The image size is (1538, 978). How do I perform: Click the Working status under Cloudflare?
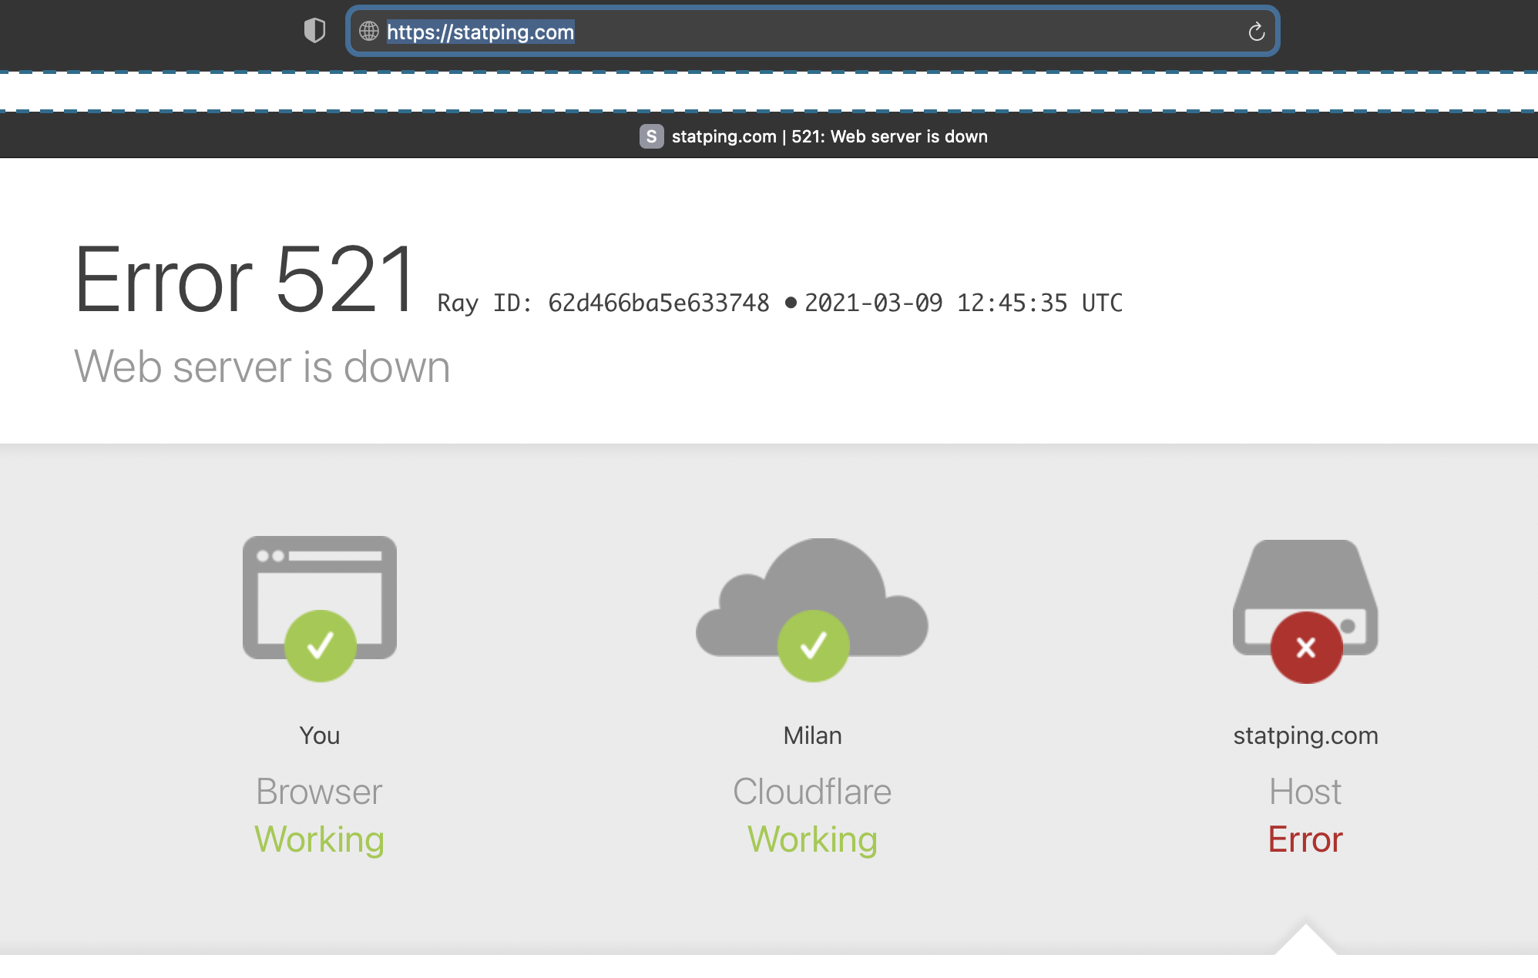pos(812,839)
